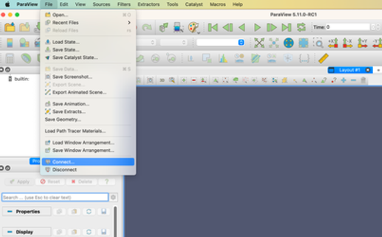Collapse the Properties section
Viewport: 382px width, 237px height.
[26, 211]
